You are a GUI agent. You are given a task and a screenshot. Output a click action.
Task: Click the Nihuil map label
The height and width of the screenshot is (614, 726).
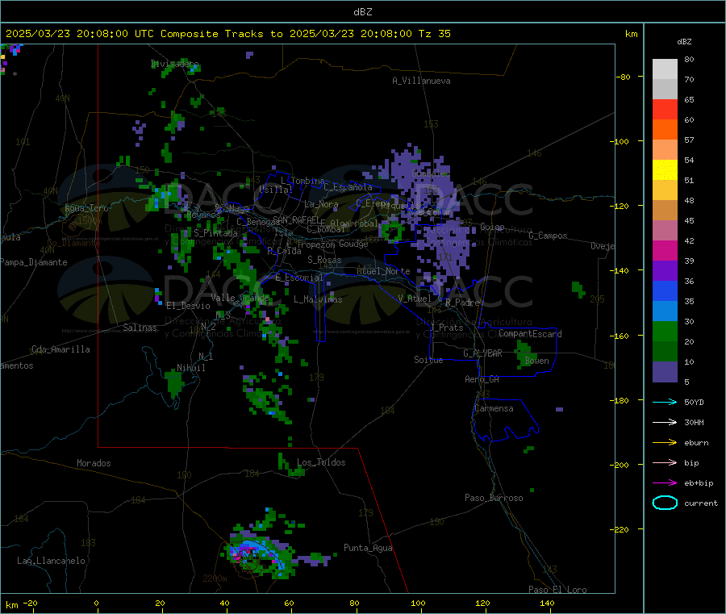coord(190,368)
